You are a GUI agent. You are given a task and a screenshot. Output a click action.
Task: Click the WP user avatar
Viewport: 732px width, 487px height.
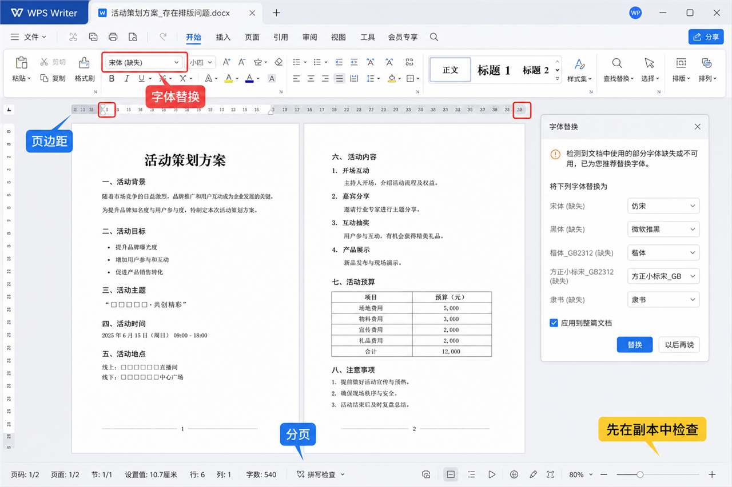635,13
